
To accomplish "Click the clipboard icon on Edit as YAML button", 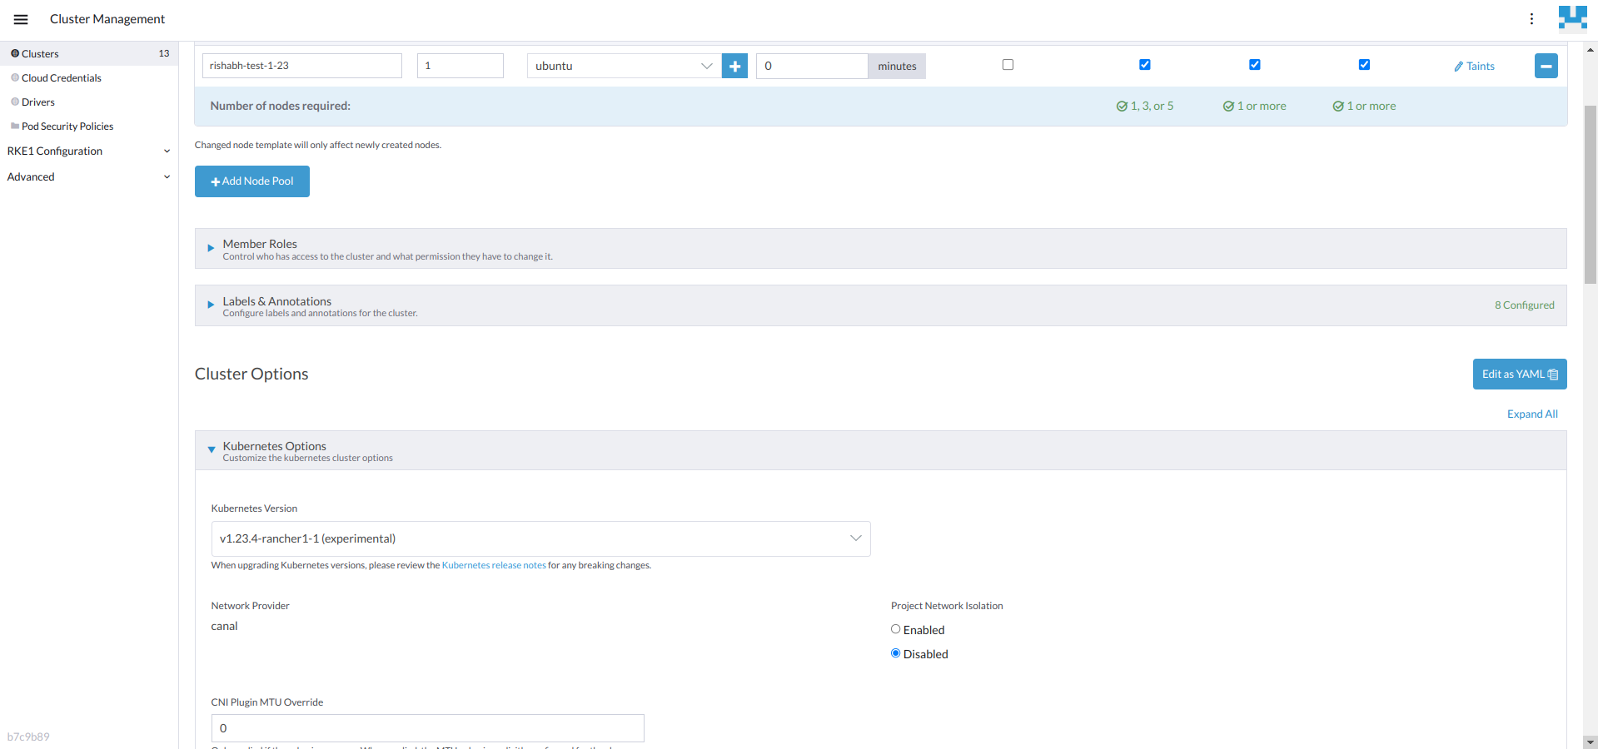I will point(1552,374).
